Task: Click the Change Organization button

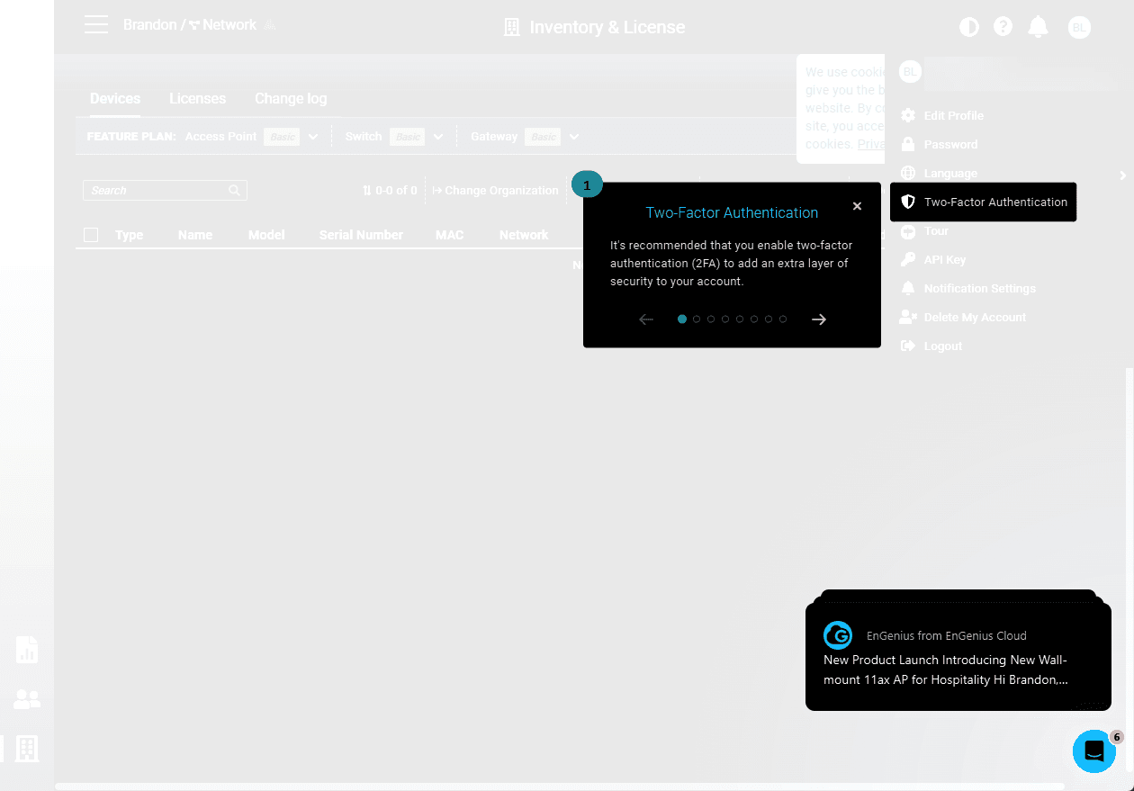Action: (495, 191)
